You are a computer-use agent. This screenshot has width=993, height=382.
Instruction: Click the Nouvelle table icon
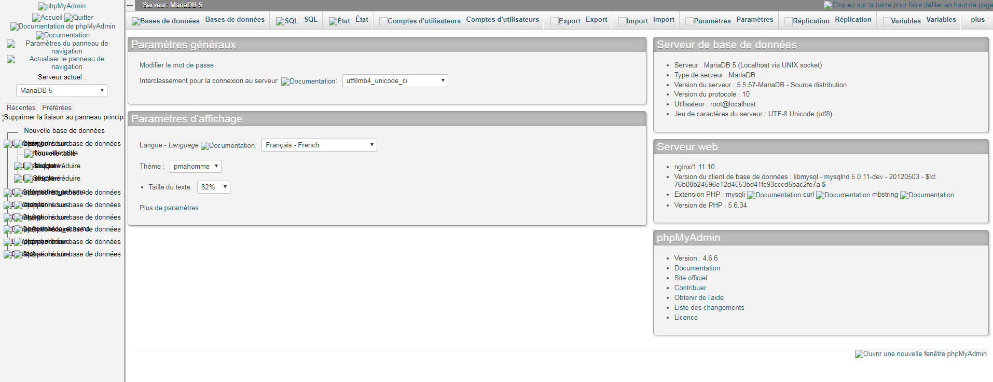[x=29, y=154]
